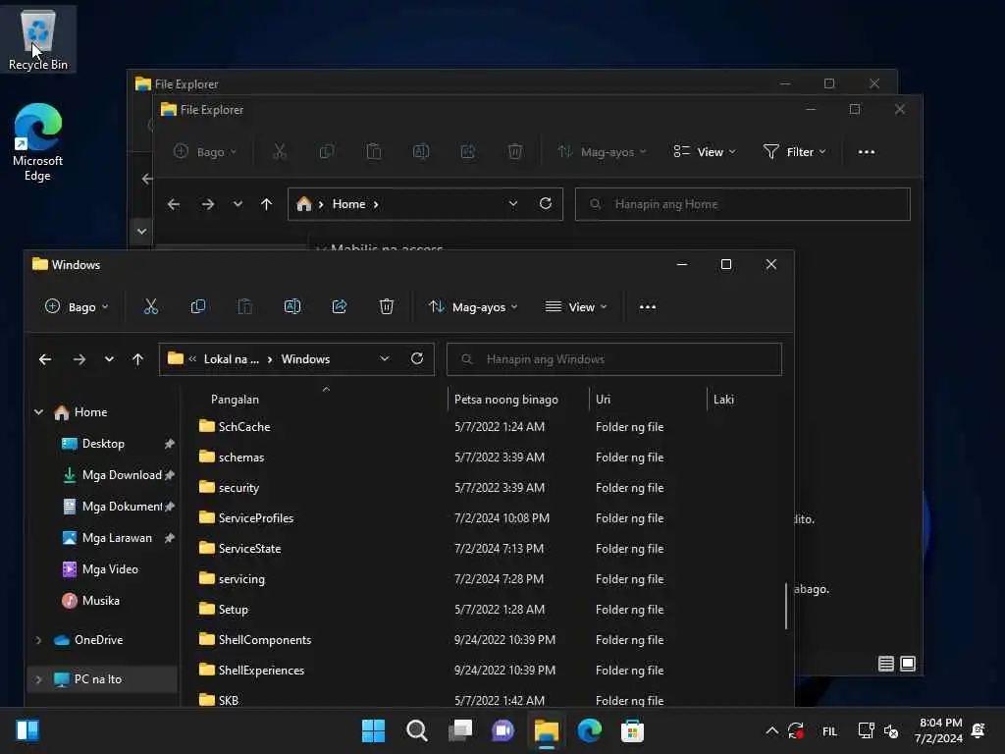
Task: Open ellipsis menu in Home File Explorer window
Action: [x=867, y=152]
